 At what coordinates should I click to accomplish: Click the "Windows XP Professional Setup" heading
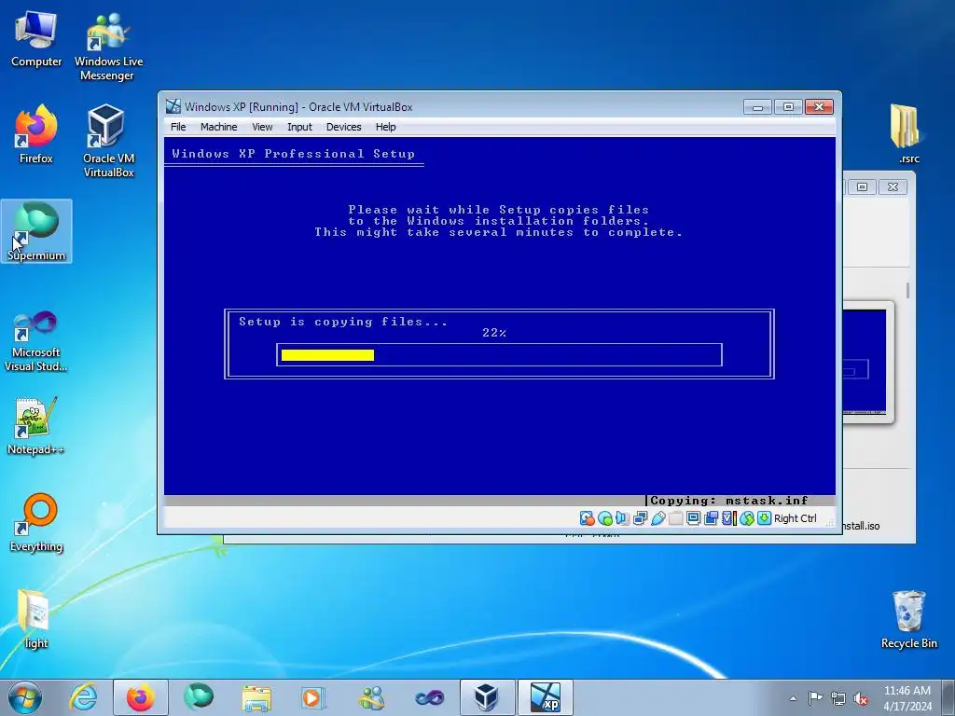293,154
